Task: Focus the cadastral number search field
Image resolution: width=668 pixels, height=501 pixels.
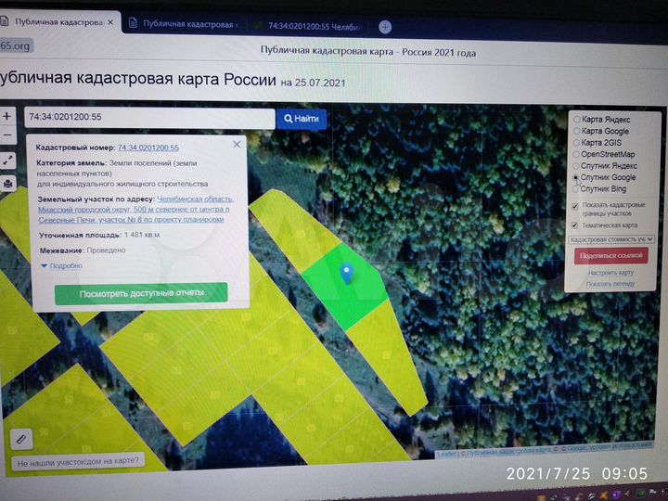Action: coord(149,118)
